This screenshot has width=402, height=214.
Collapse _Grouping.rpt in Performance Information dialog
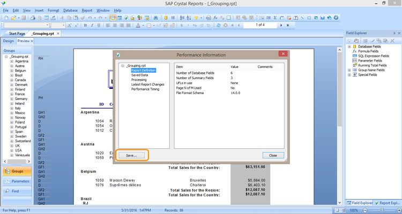[x=123, y=65]
